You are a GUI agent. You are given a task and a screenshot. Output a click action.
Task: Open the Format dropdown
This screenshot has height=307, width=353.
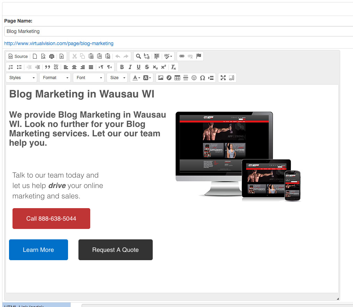point(55,78)
